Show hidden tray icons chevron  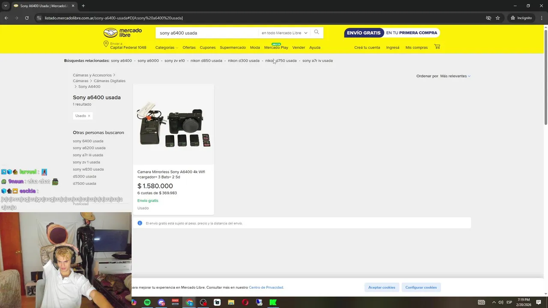pyautogui.click(x=494, y=302)
